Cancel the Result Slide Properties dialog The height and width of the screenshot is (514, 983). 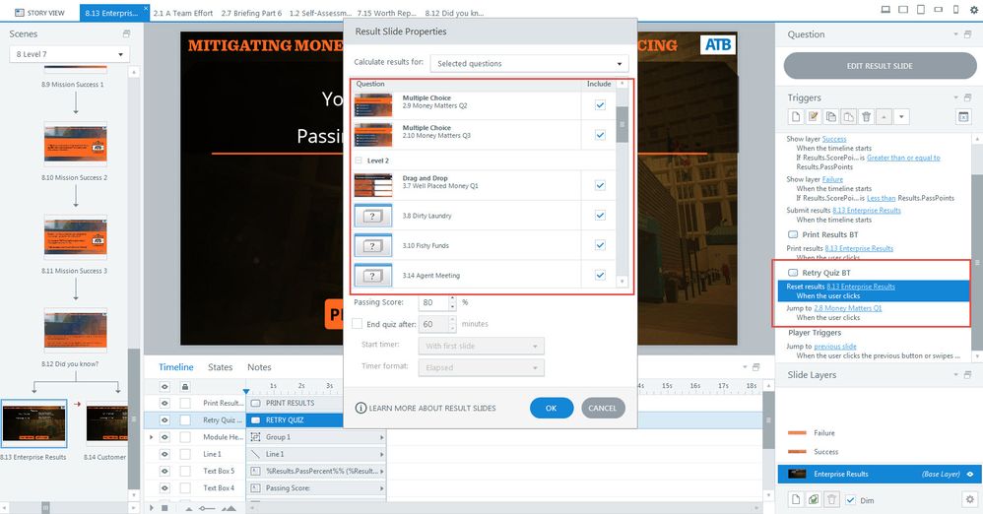pos(603,408)
